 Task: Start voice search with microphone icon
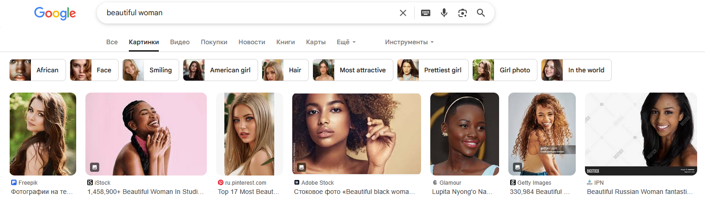(x=444, y=13)
